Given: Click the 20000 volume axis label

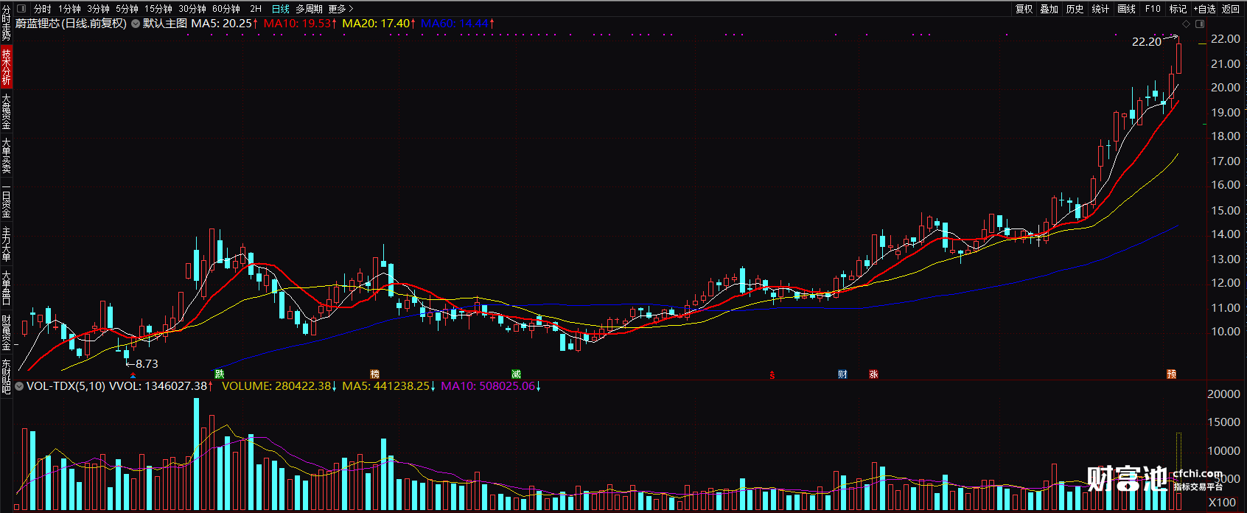Looking at the screenshot, I should 1224,394.
